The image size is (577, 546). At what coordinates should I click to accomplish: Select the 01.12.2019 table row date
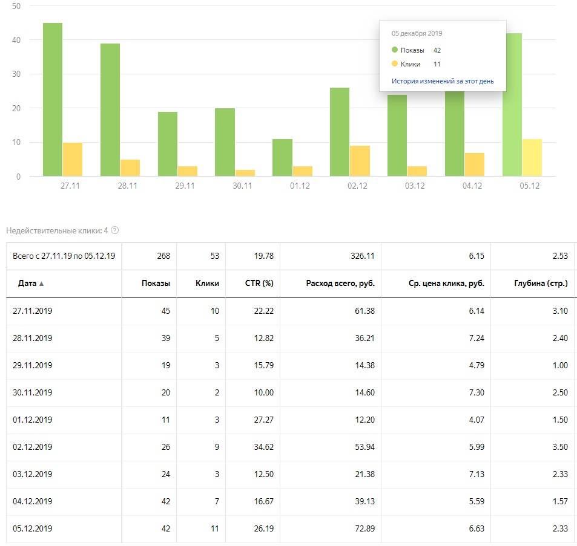tap(33, 420)
